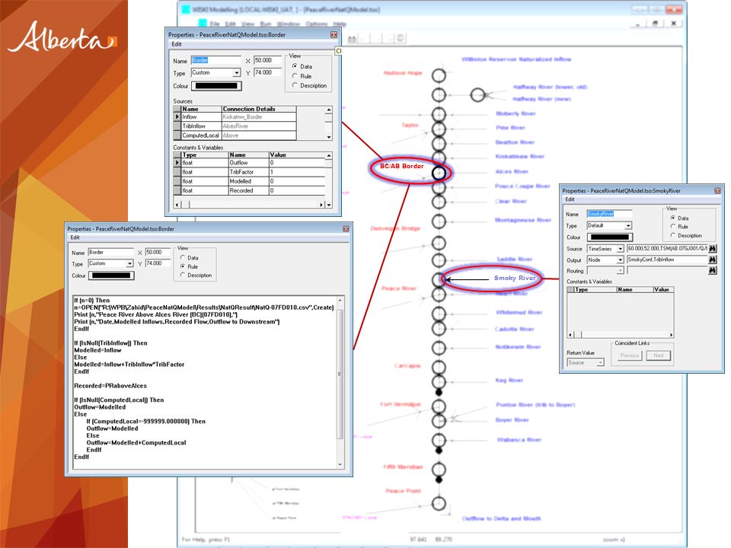Select the Inflow row in Sources table
The height and width of the screenshot is (548, 731).
click(x=235, y=117)
